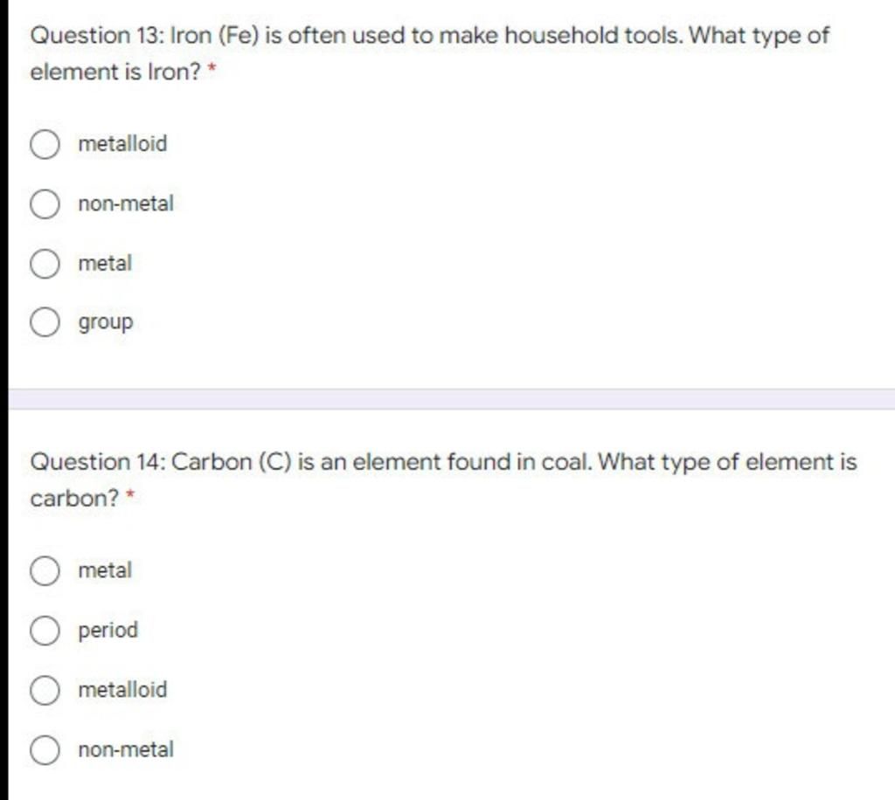
Task: Select the group radio button option
Action: coord(45,323)
